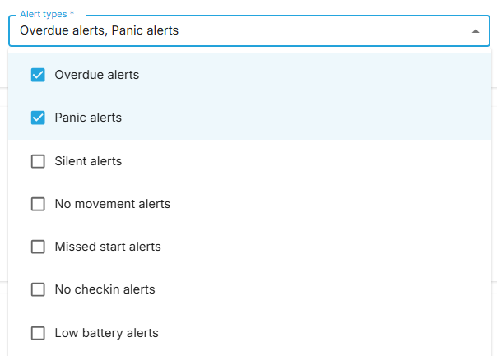Viewport: 497px width, 356px height.
Task: Choose the Missed start alerts text
Action: point(108,247)
